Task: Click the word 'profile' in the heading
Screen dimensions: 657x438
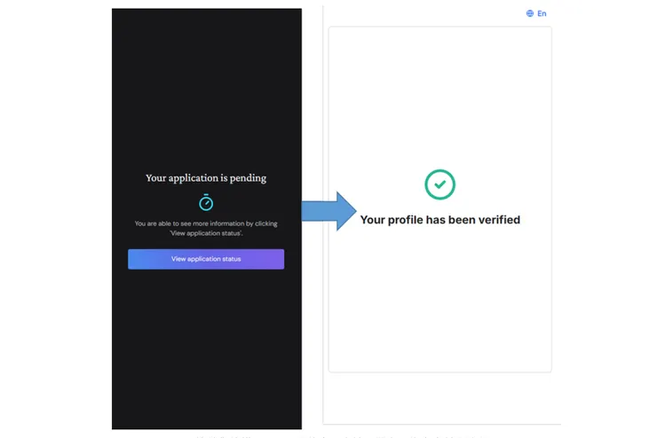Action: [x=410, y=219]
